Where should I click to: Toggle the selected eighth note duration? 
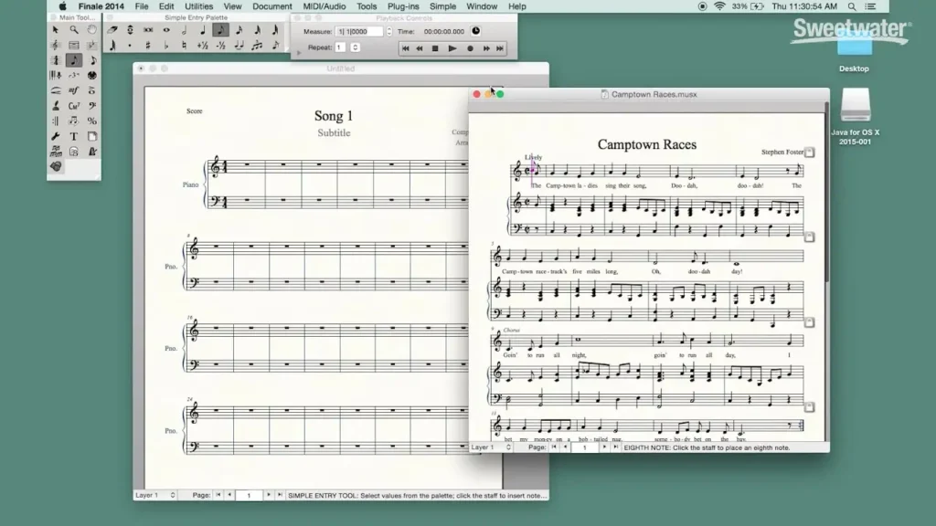[221, 30]
